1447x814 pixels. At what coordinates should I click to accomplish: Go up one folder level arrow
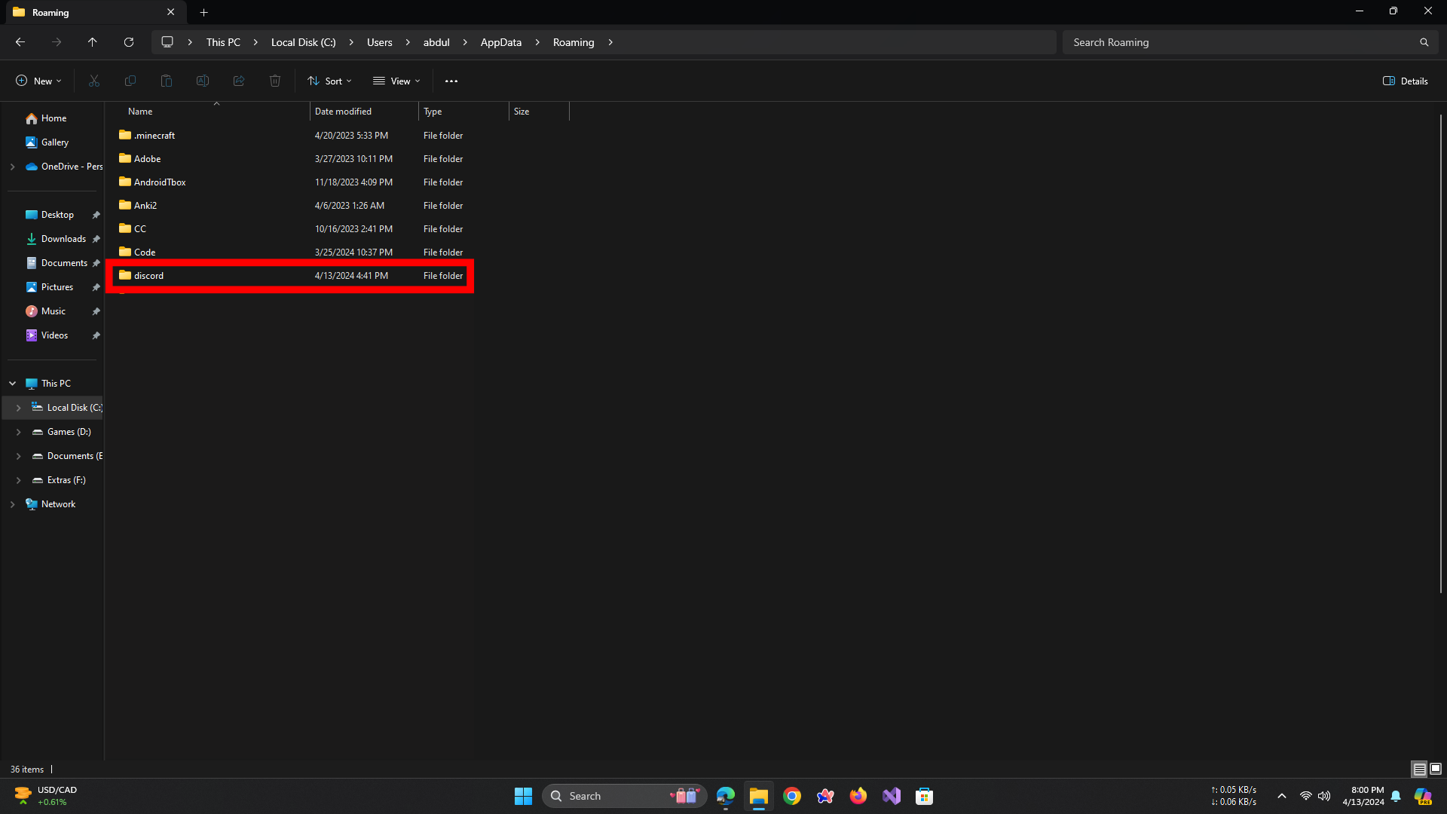coord(92,42)
